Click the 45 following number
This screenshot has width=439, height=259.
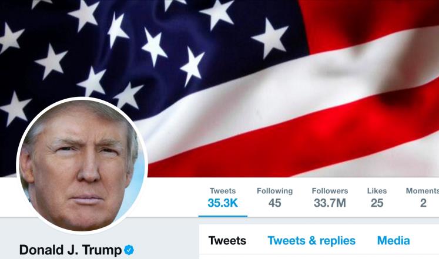click(274, 203)
